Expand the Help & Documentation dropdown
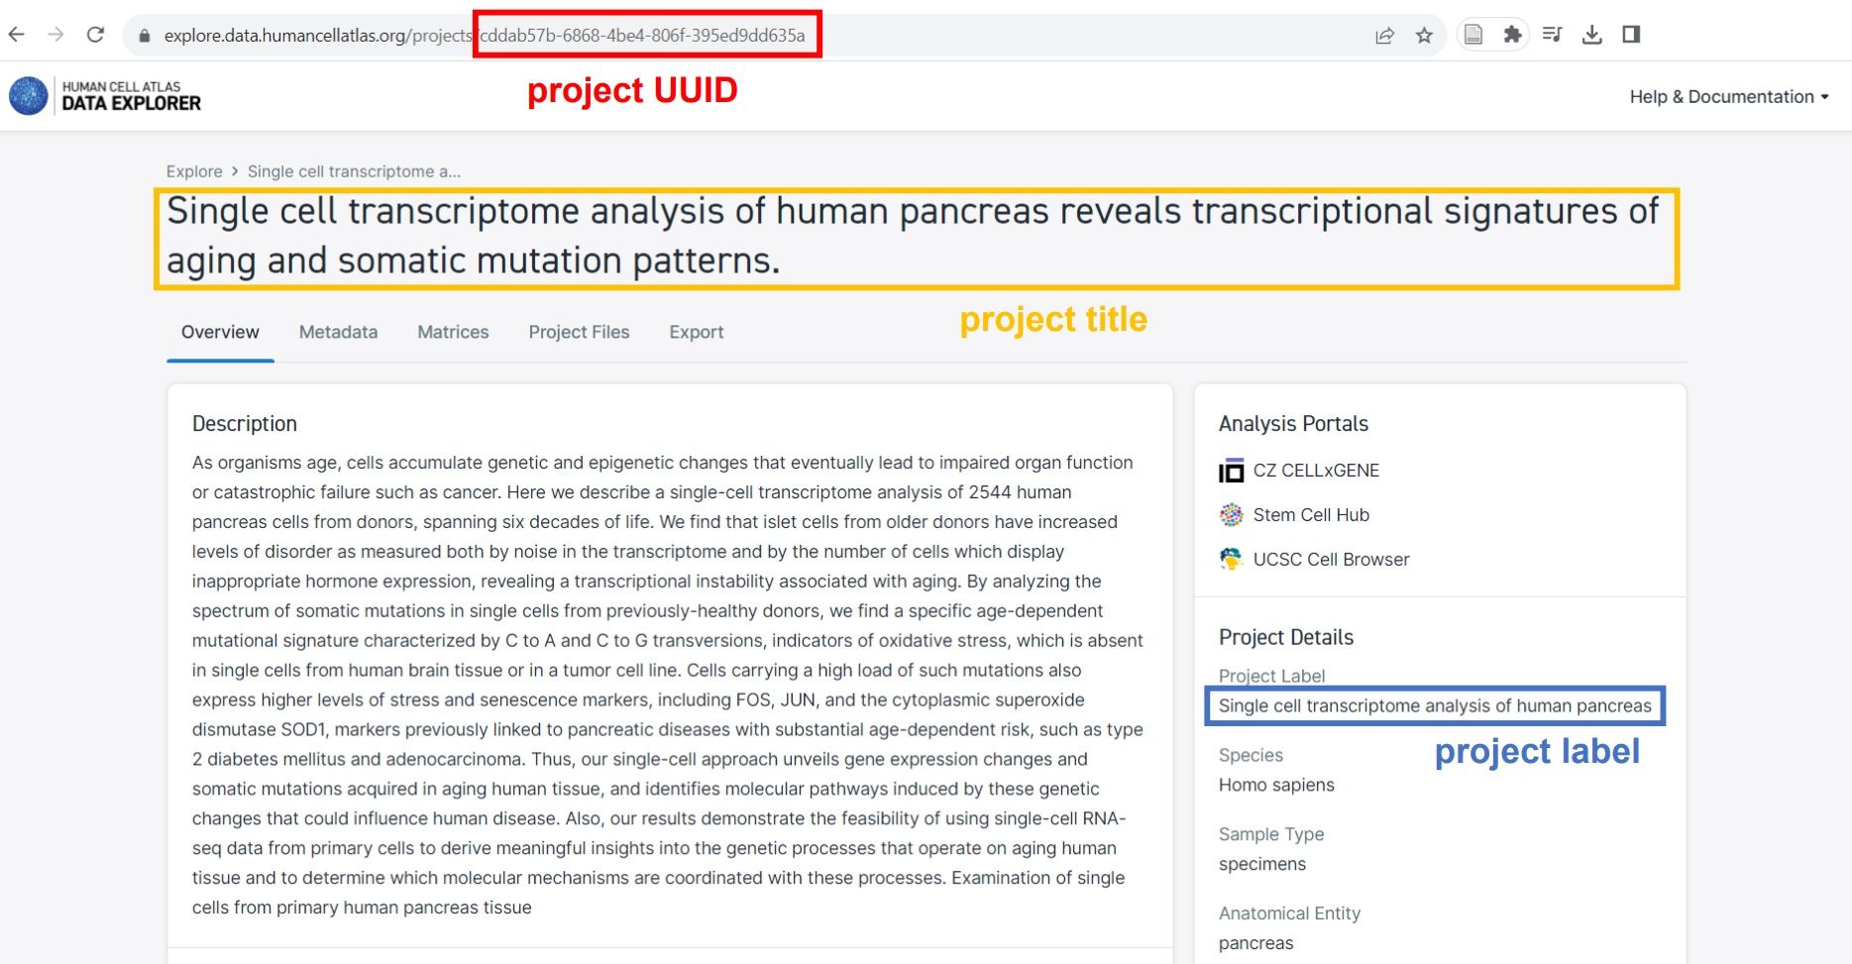 (1729, 96)
